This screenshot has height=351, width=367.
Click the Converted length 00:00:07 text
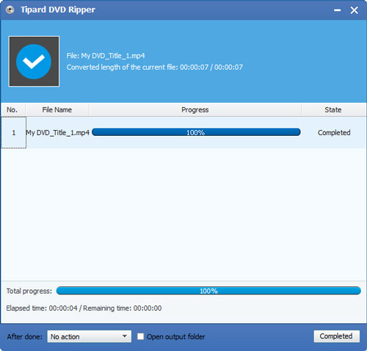click(155, 68)
